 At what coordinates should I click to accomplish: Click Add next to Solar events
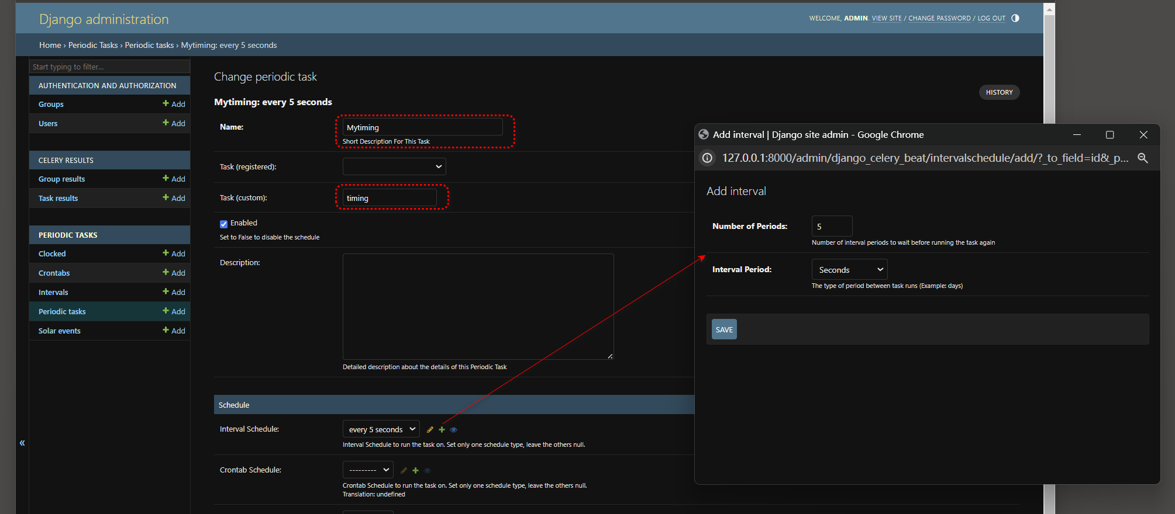[174, 331]
